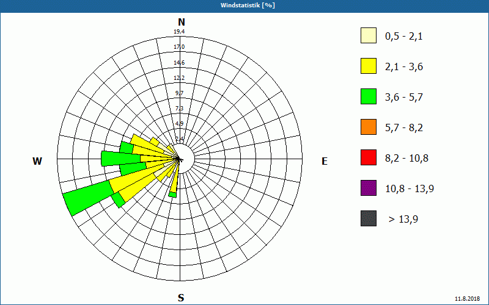Image resolution: width=489 pixels, height=305 pixels.
Task: Click the yellow 2,1 - 3,6 legend swatch
Action: pos(369,66)
